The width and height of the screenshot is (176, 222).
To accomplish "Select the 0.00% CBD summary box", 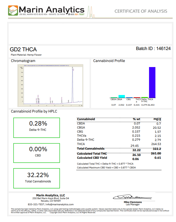I will click(x=37, y=153).
